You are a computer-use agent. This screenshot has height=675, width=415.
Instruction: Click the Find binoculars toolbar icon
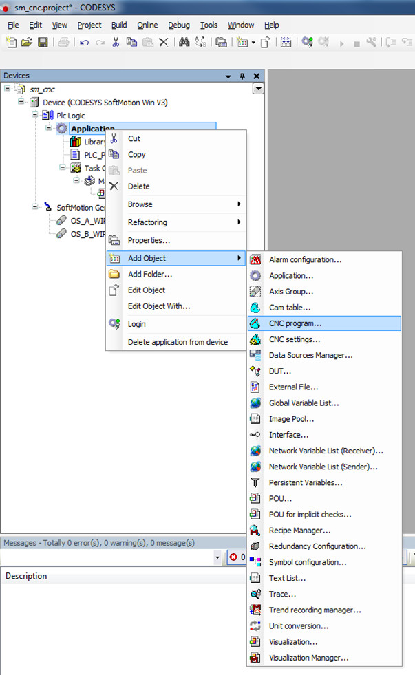(x=184, y=42)
